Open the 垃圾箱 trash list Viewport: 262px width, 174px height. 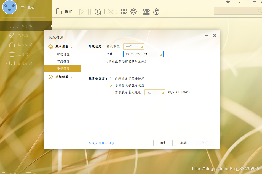point(26,54)
